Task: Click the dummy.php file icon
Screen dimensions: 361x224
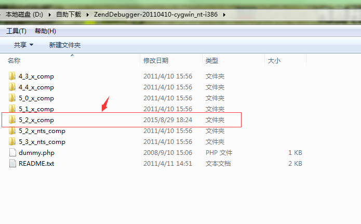Action: click(12, 152)
